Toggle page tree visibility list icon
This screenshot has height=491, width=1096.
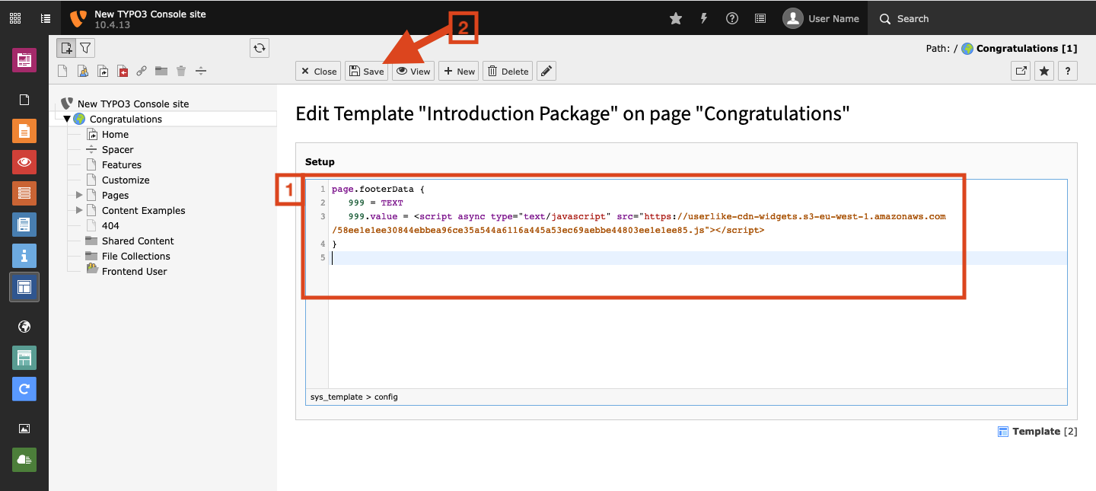pos(46,18)
